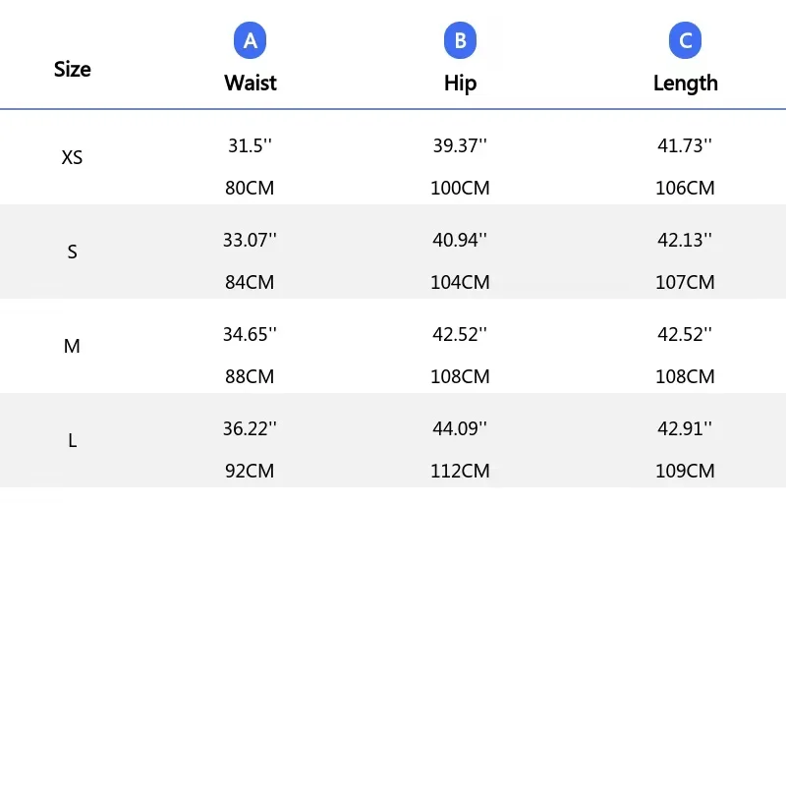The width and height of the screenshot is (786, 786).
Task: Click the blue C circle icon
Action: [x=685, y=40]
